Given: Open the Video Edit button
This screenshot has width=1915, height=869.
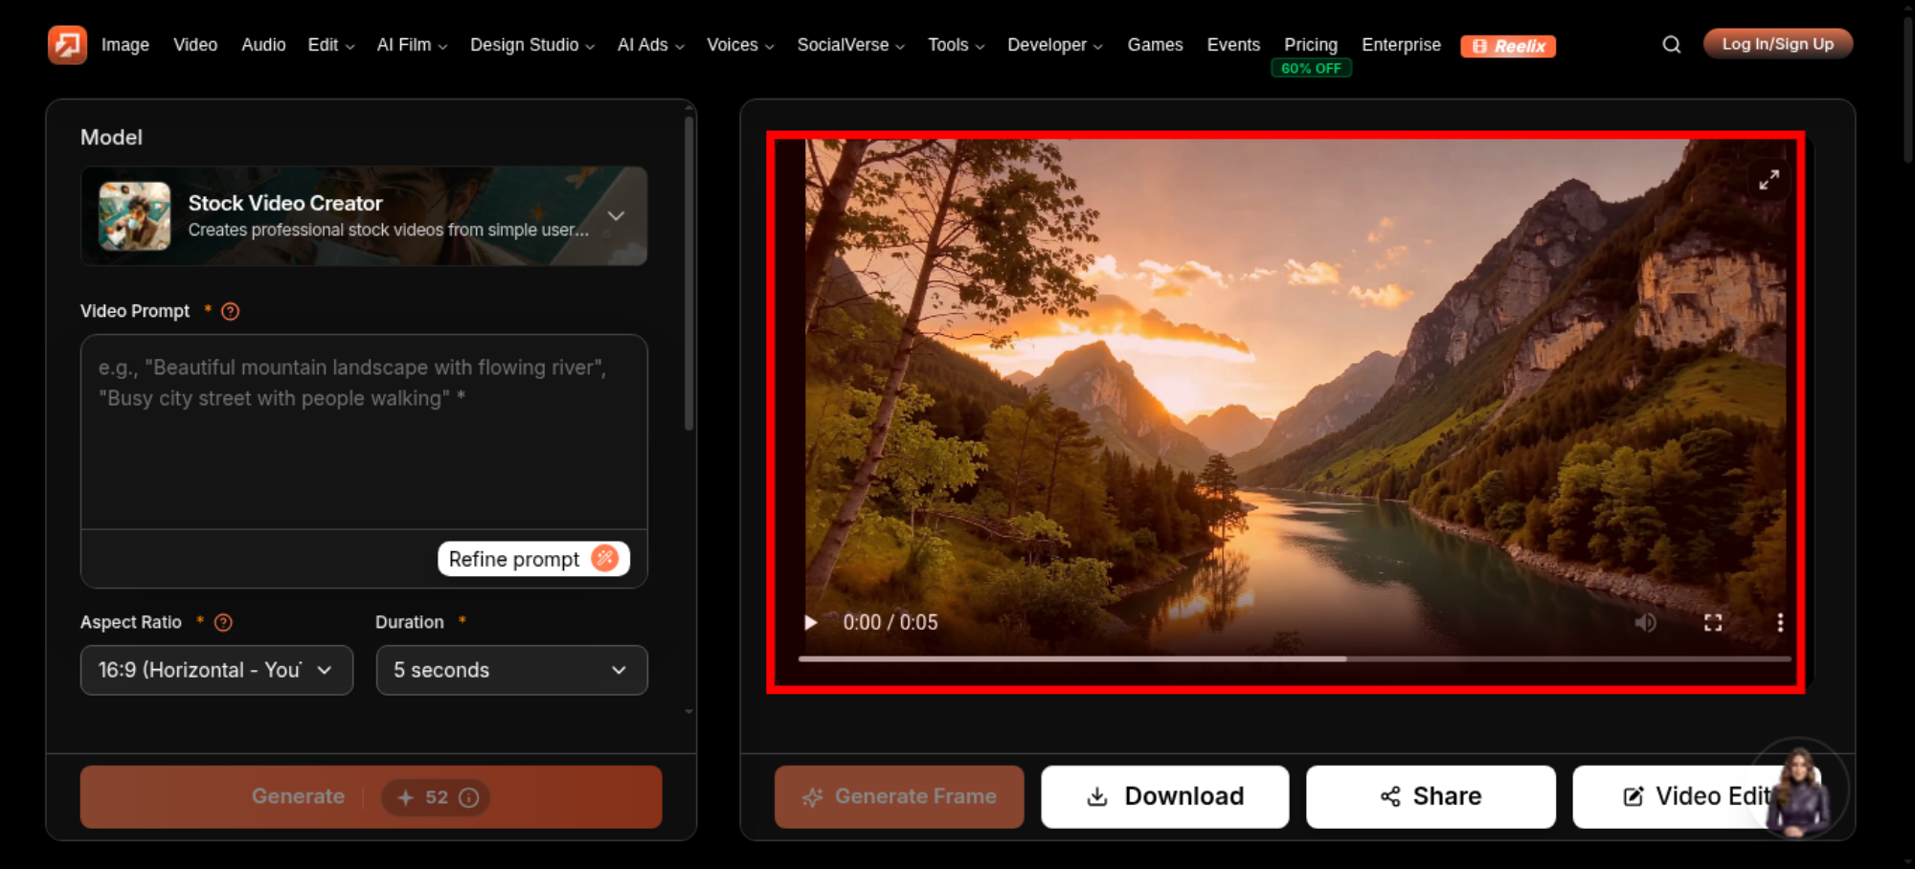Looking at the screenshot, I should coord(1695,797).
